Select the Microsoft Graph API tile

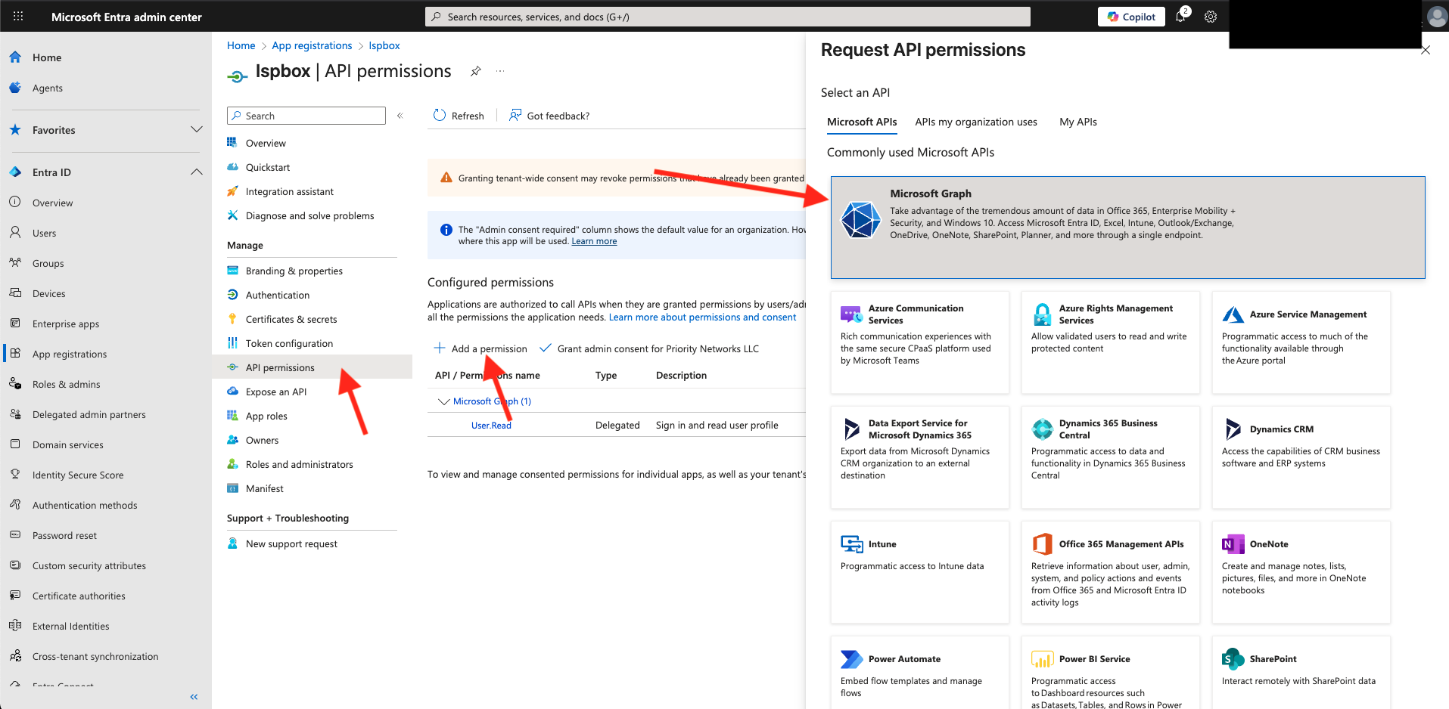pos(1127,227)
